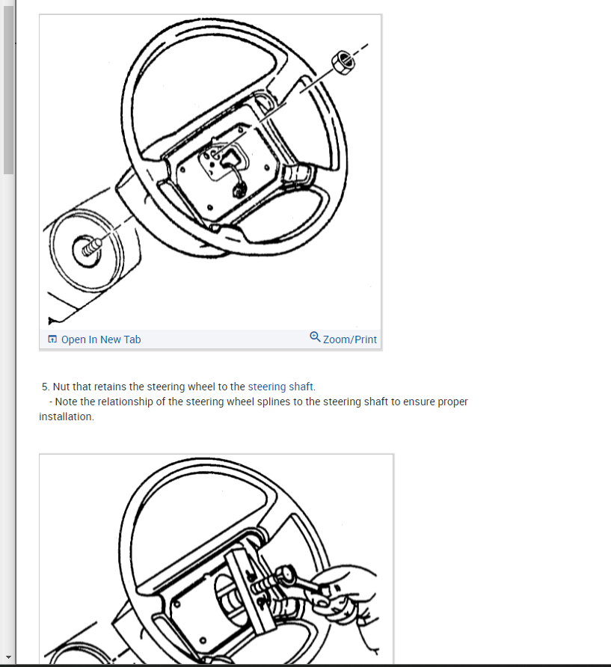Select the first steering wheel diagram image
Viewport: 611px width, 667px height.
pyautogui.click(x=211, y=172)
